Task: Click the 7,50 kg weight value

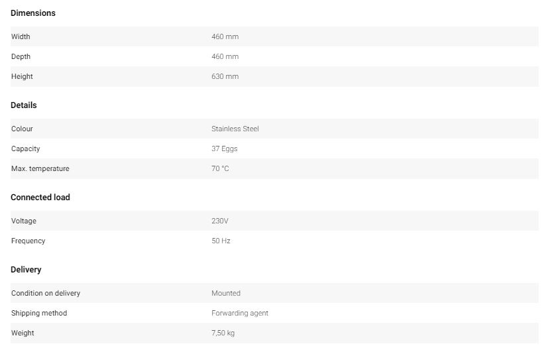Action: 223,333
